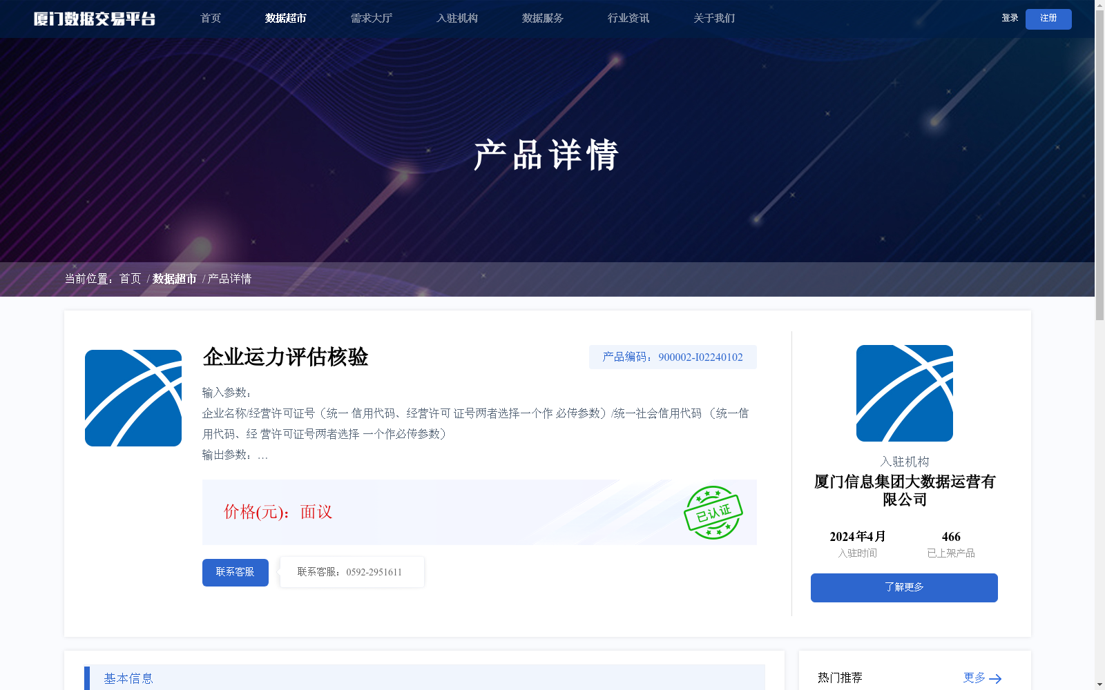Click scrollbar down arrow
This screenshot has height=690, width=1105.
coord(1099,684)
